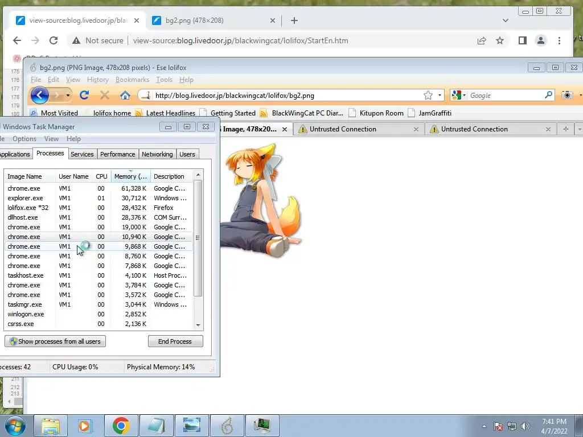Open BlackWingCat PC Diary feed bookmark
Screen dimensions: 583x437
pyautogui.click(x=302, y=113)
